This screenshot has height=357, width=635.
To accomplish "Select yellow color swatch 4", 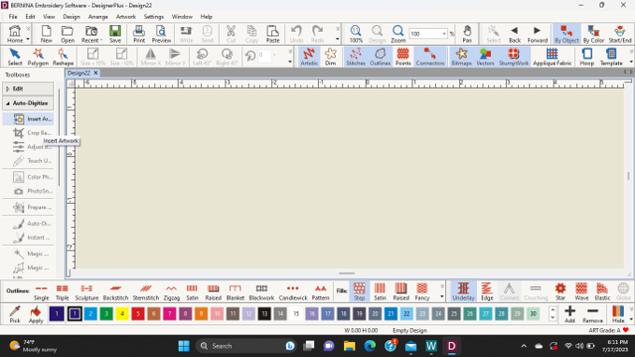I will pyautogui.click(x=122, y=314).
